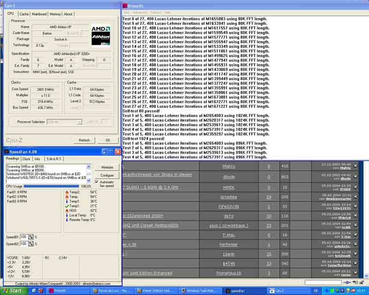Open last post icon in T-Mac's forum row
The width and height of the screenshot is (369, 295).
click(x=356, y=234)
